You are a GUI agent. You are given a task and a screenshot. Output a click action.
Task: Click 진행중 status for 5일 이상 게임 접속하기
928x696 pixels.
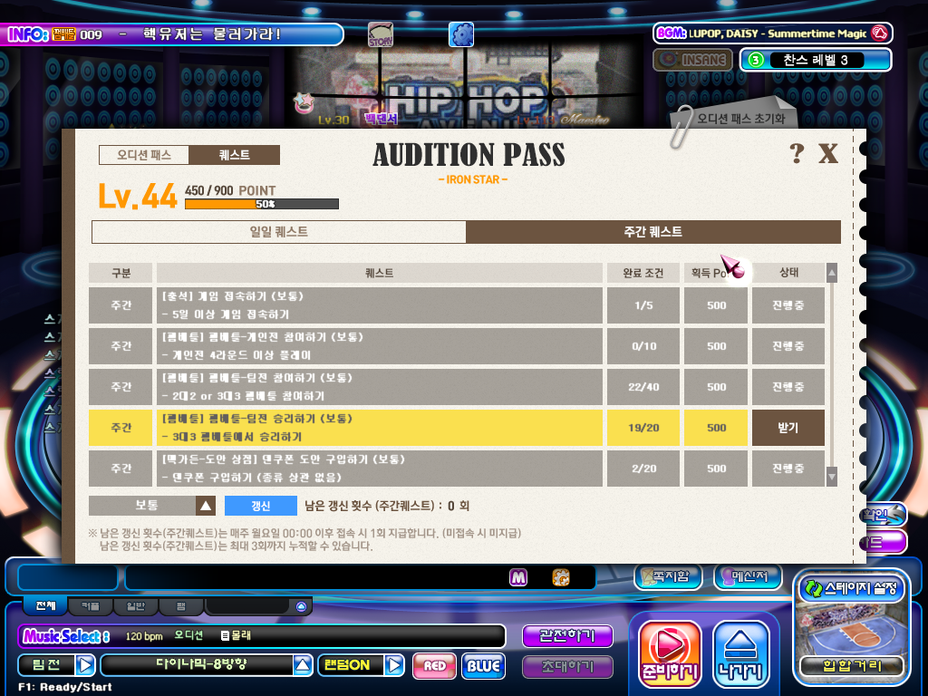click(788, 305)
